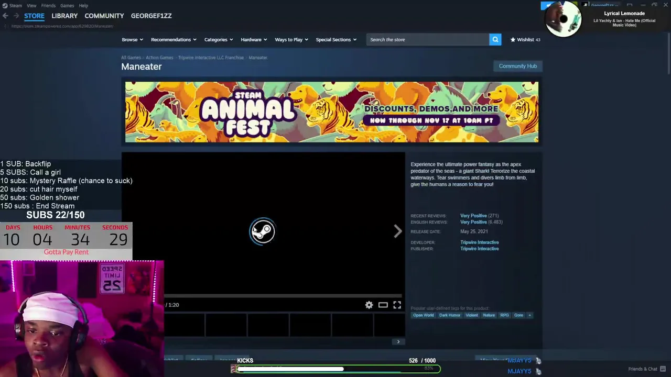Click Tripwire Interactive LLC Franchise breadcrumb
Viewport: 671px width, 377px height.
(211, 58)
